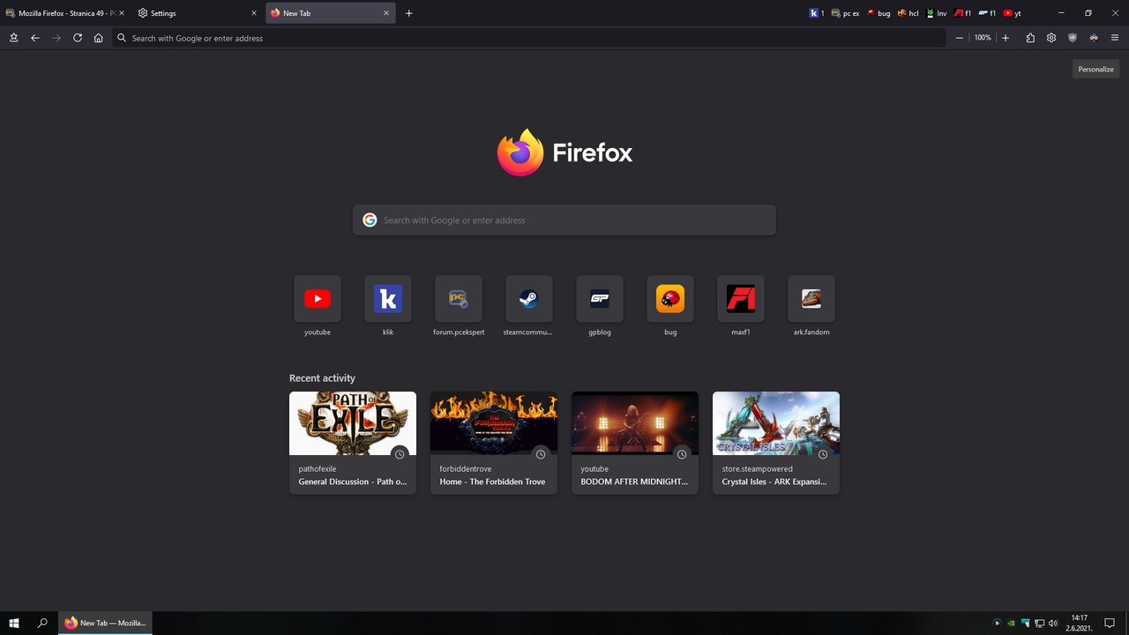Reset zoom via the 100% label
Screen dimensions: 1129x635
pos(983,38)
